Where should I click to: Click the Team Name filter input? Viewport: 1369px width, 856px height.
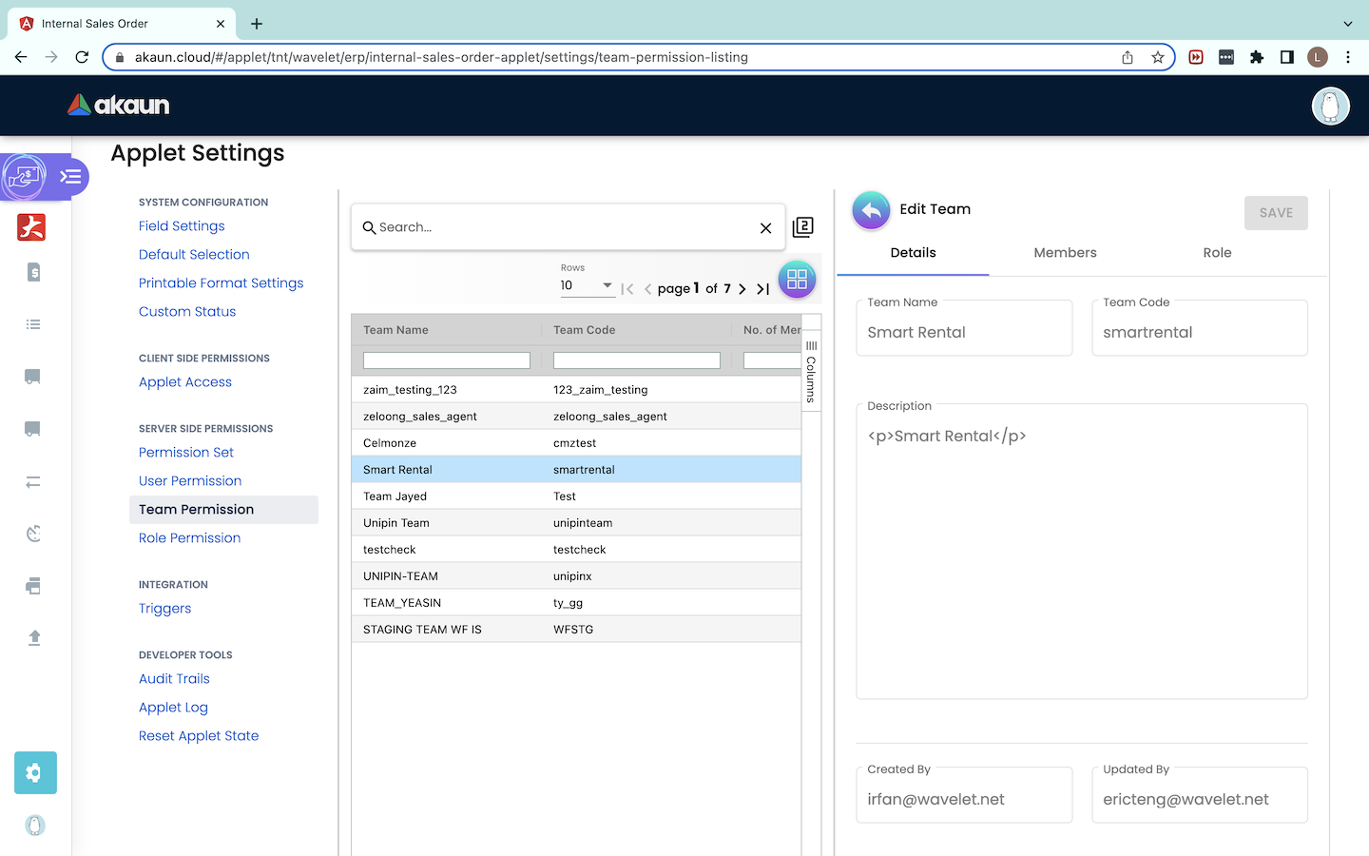tap(447, 360)
